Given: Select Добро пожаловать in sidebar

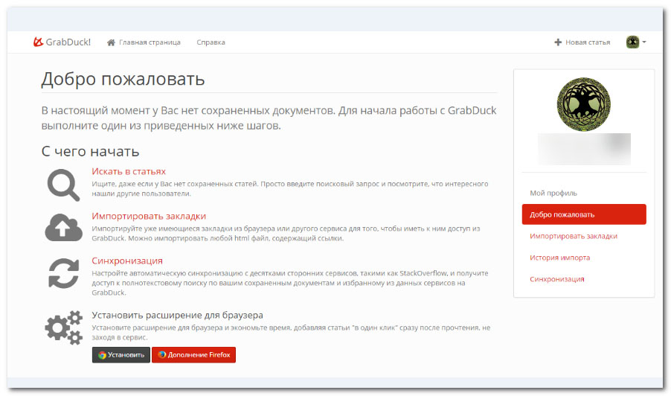Looking at the screenshot, I should click(x=584, y=214).
